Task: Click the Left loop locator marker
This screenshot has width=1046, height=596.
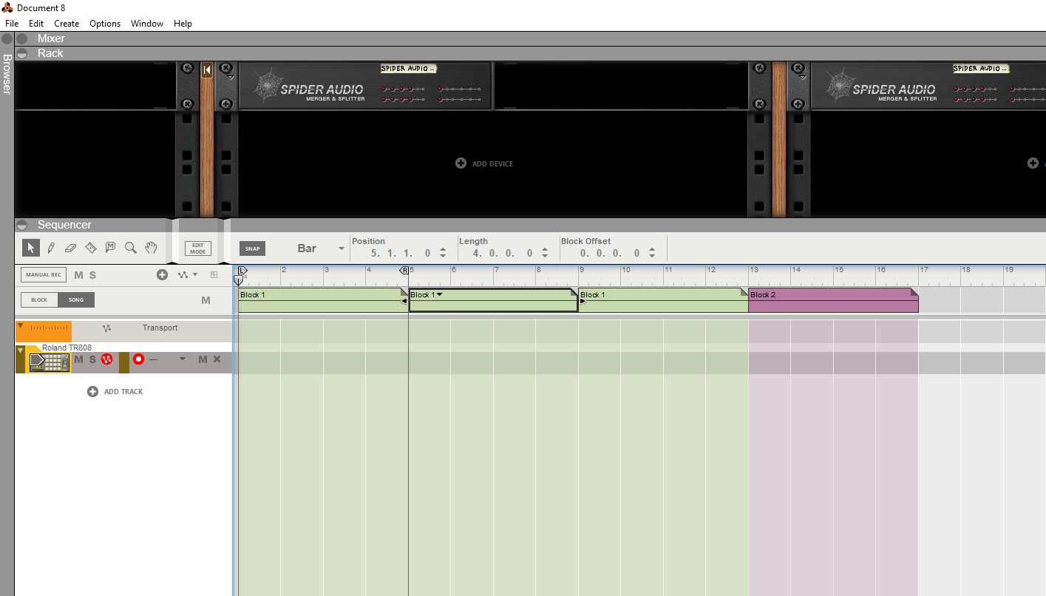Action: click(x=242, y=271)
